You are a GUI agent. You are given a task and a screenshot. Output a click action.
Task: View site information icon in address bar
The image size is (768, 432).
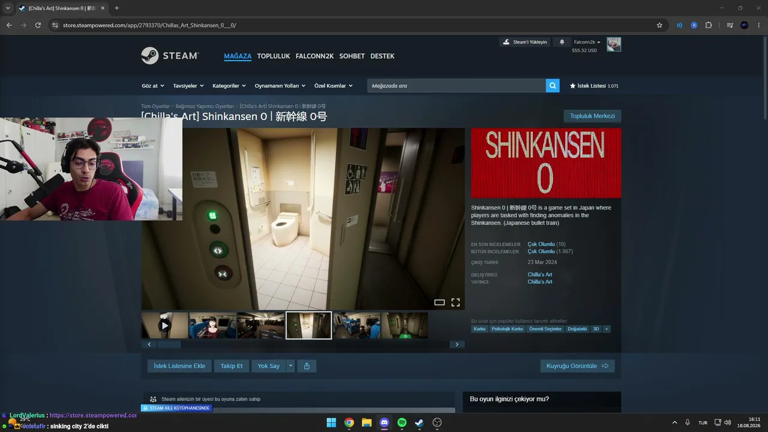tap(55, 25)
